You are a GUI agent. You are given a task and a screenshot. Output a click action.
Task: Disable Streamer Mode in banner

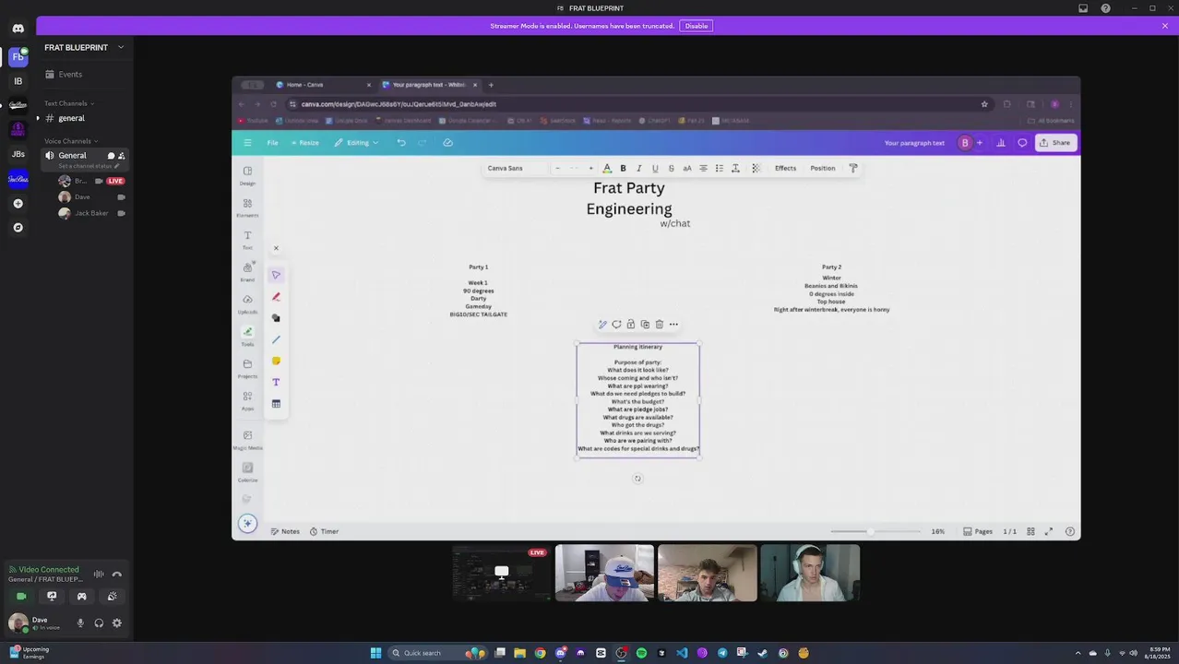(697, 26)
